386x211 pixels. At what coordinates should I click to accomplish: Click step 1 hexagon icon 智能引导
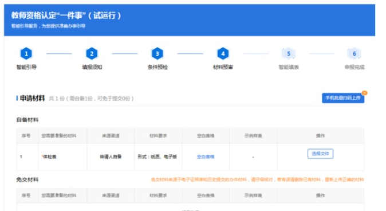(26, 53)
